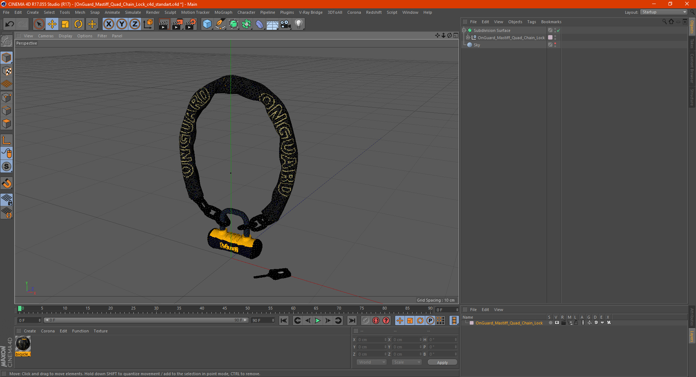Click frame 45 on the timeline ruler
696x377 pixels.
point(225,308)
